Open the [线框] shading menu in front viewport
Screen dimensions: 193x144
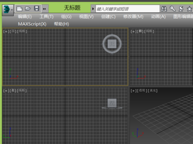click(150, 31)
